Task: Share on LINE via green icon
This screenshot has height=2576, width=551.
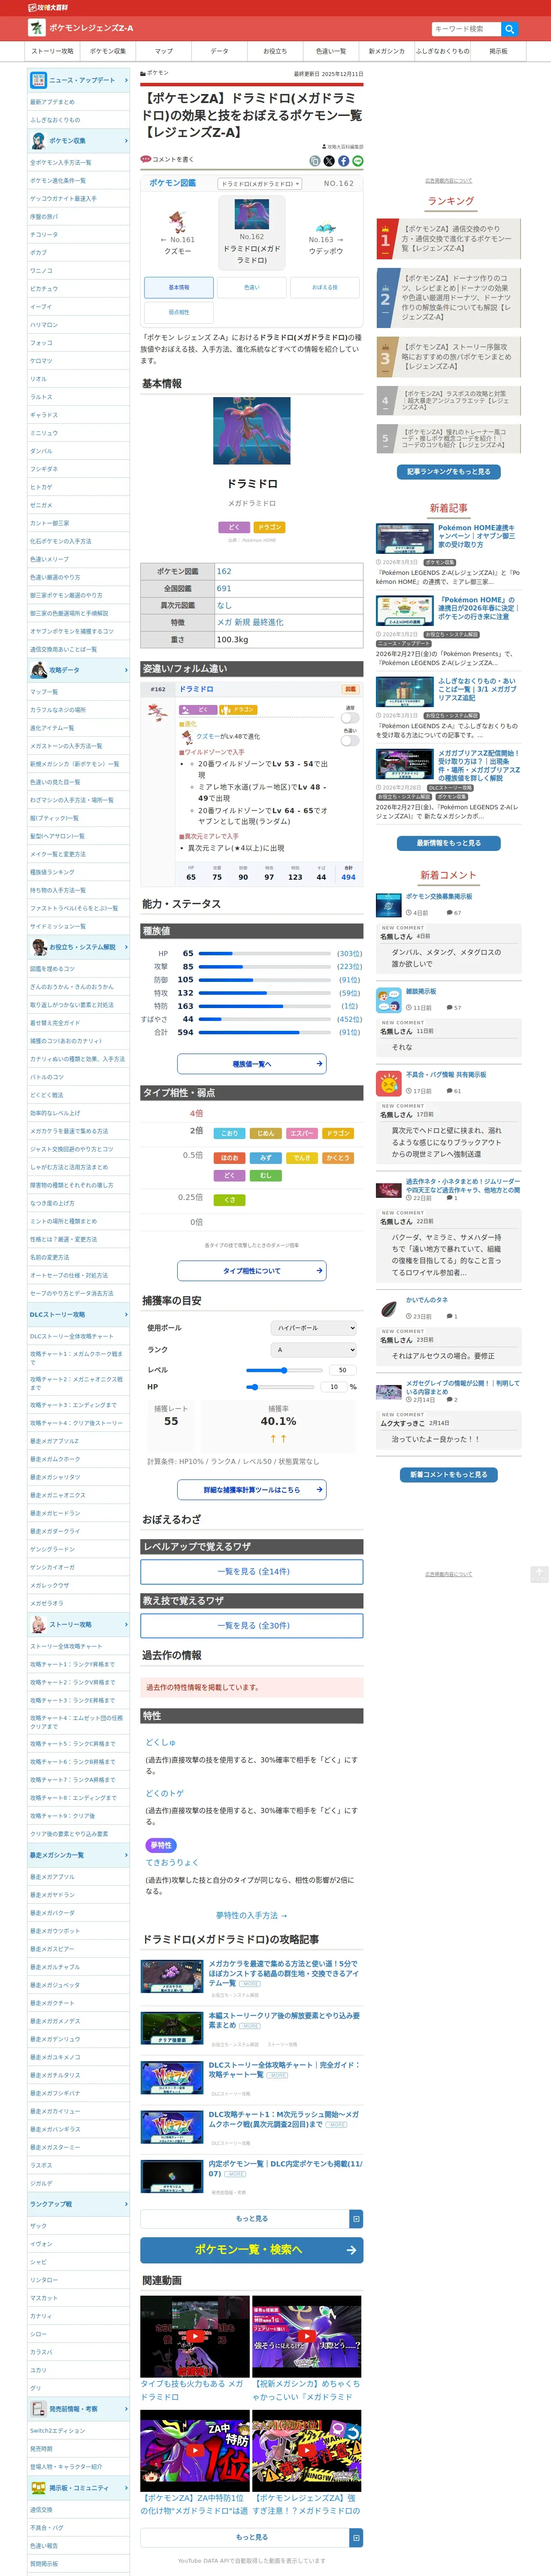Action: 357,161
